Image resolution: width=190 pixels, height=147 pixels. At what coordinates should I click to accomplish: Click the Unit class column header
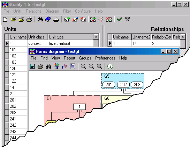38,37
